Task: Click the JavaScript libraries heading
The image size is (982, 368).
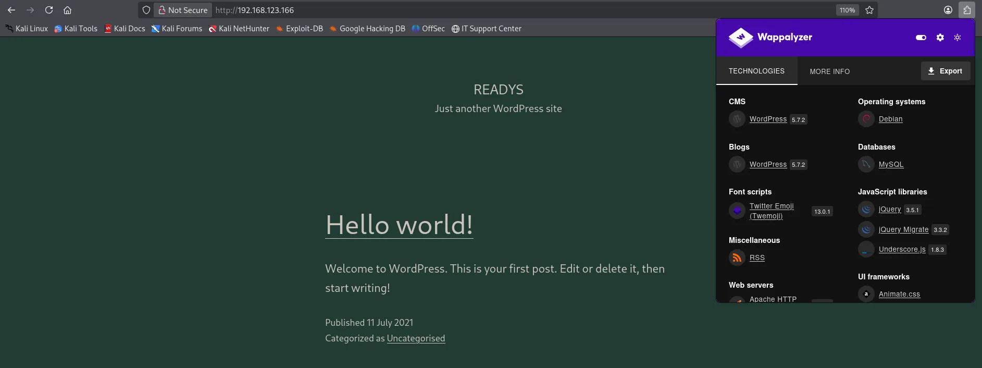Action: [x=892, y=192]
